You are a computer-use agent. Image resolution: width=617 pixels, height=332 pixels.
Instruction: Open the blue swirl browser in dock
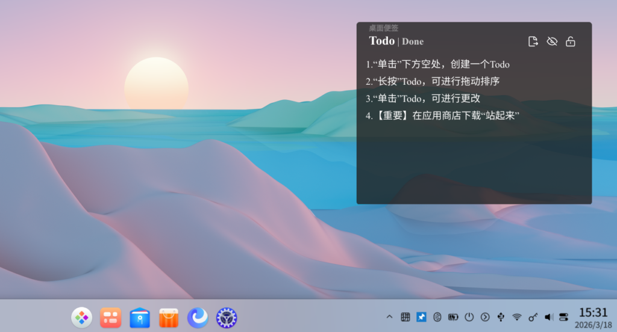(x=198, y=318)
